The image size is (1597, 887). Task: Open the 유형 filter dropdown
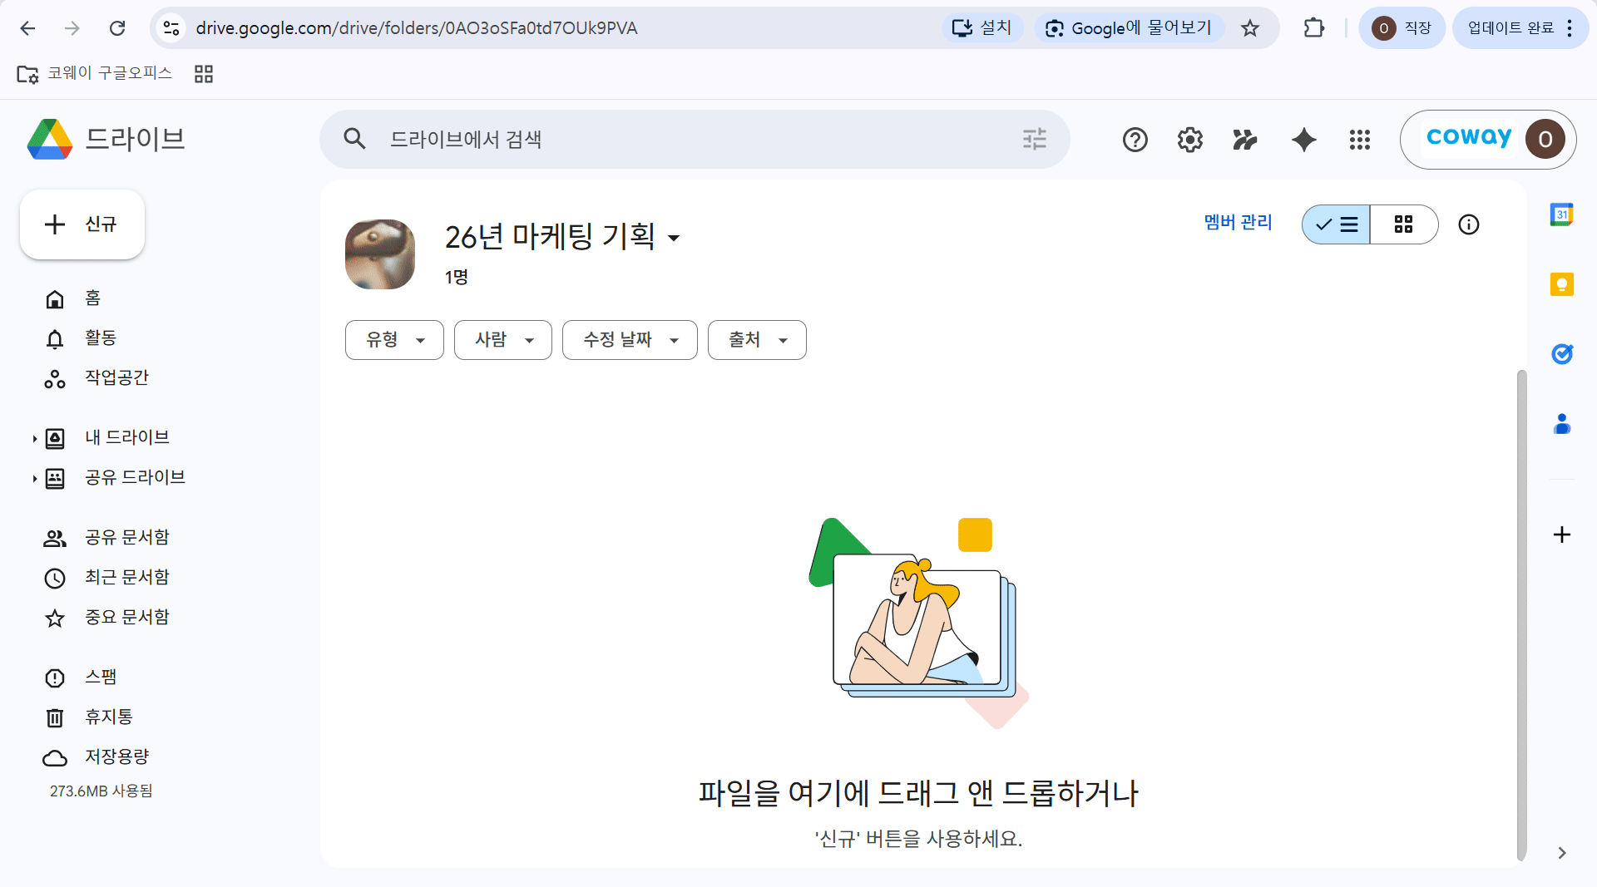click(394, 340)
